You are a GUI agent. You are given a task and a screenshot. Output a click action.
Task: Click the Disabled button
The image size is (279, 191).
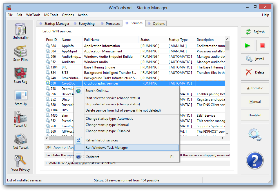pos(255,115)
